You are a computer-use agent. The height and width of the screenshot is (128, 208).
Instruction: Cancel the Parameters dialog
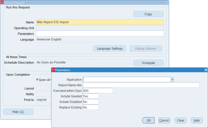164,120
